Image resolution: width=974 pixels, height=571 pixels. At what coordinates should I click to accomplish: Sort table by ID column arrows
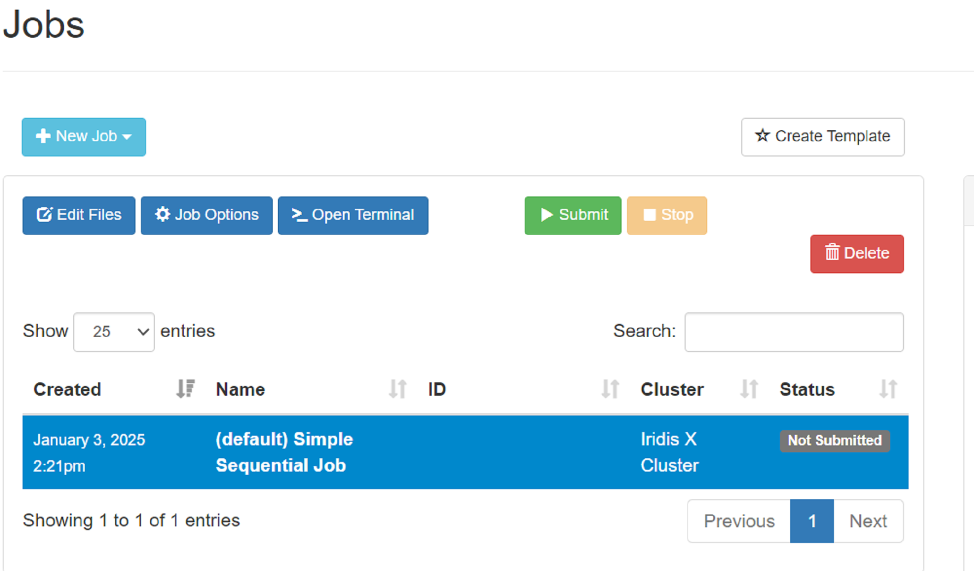click(610, 389)
